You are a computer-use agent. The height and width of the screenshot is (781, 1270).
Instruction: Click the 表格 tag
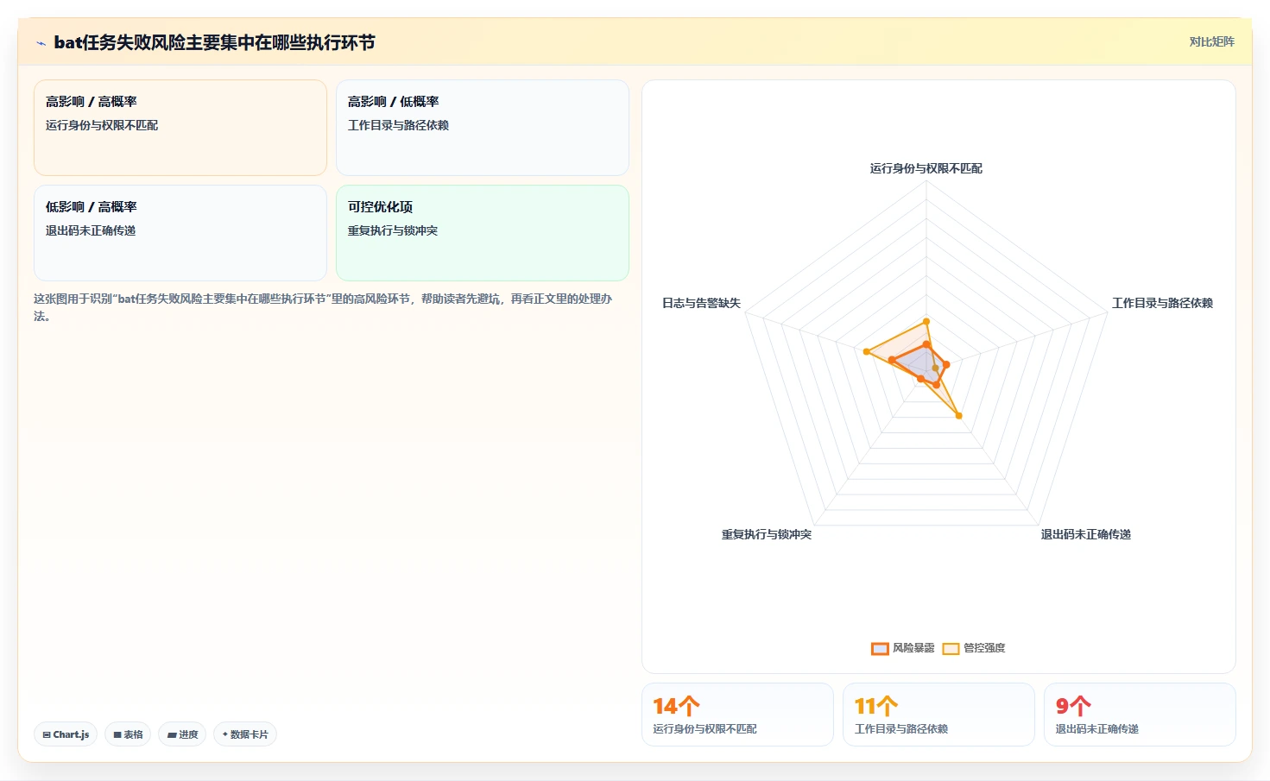pos(128,734)
